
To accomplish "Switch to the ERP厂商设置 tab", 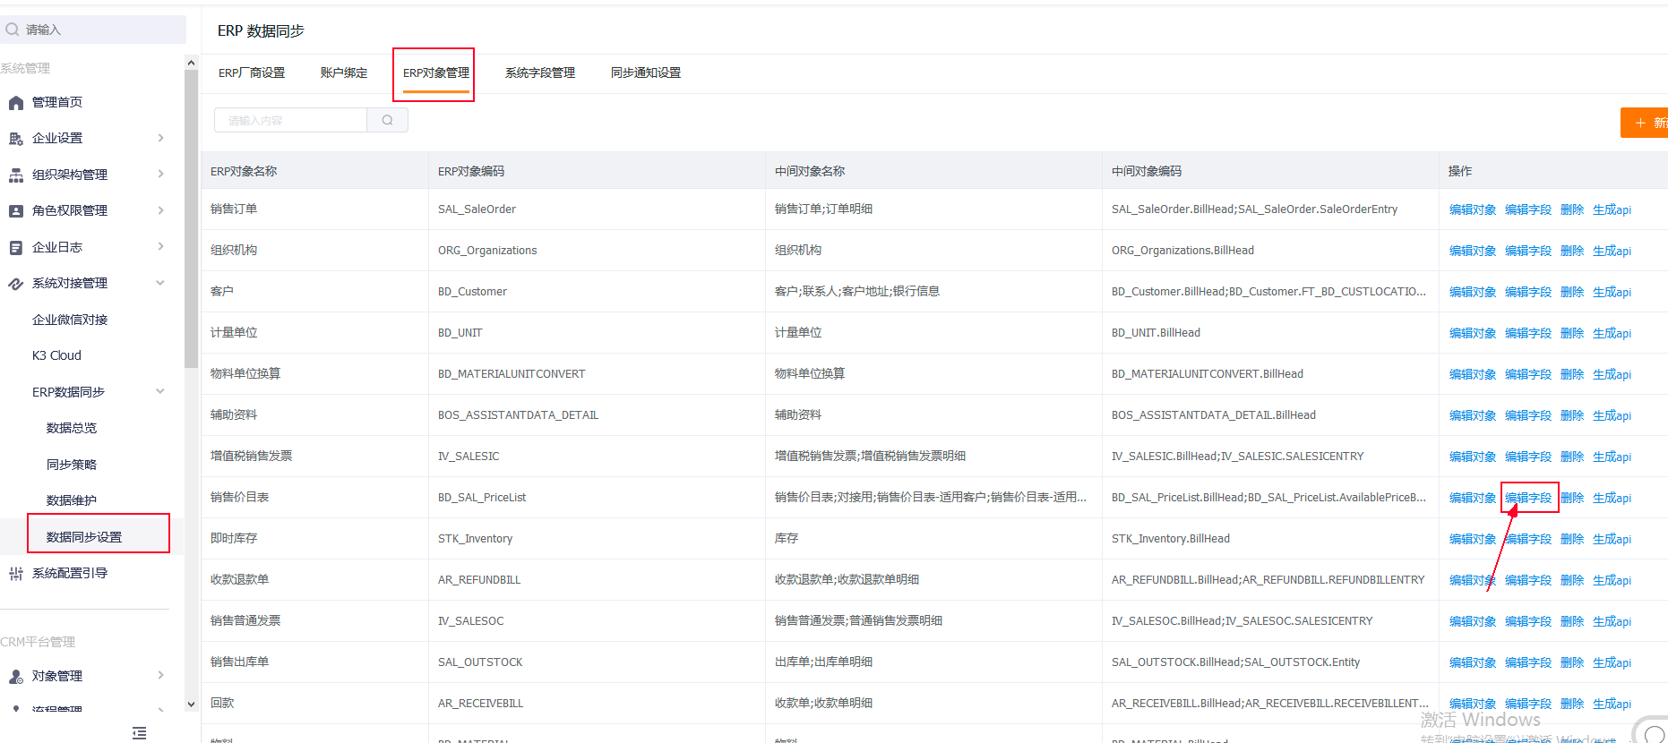I will [x=252, y=73].
